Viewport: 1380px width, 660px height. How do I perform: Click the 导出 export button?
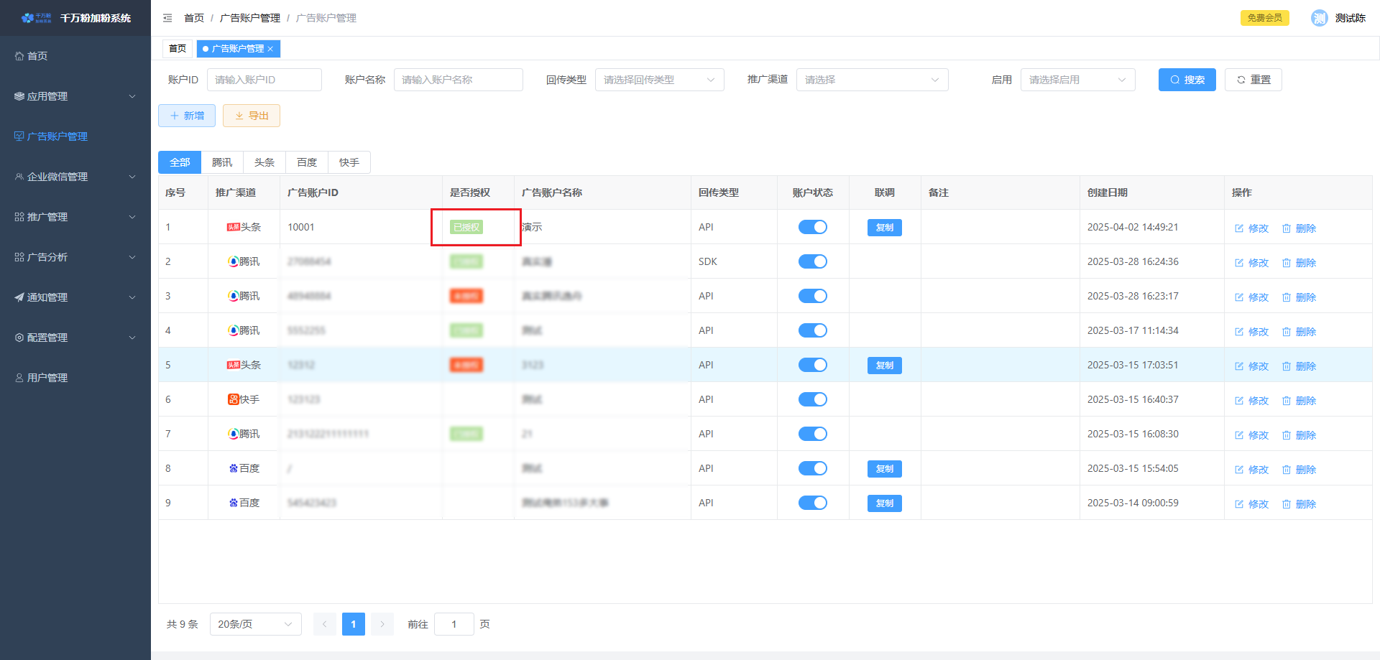point(252,116)
